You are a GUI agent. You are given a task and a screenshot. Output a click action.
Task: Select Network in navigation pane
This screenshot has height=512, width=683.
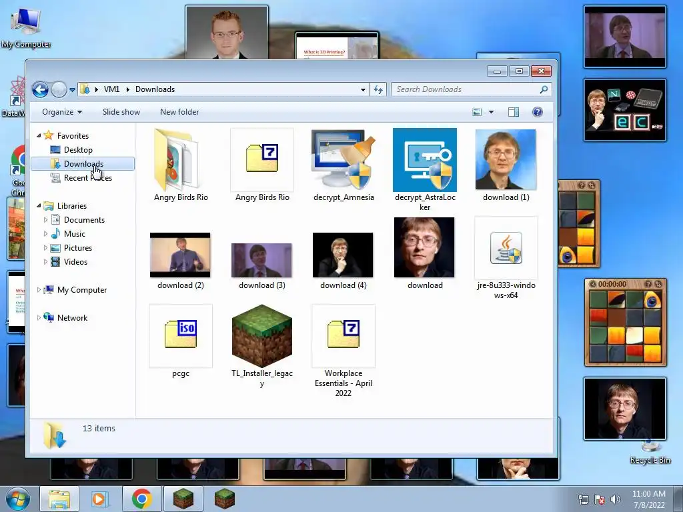pyautogui.click(x=72, y=318)
